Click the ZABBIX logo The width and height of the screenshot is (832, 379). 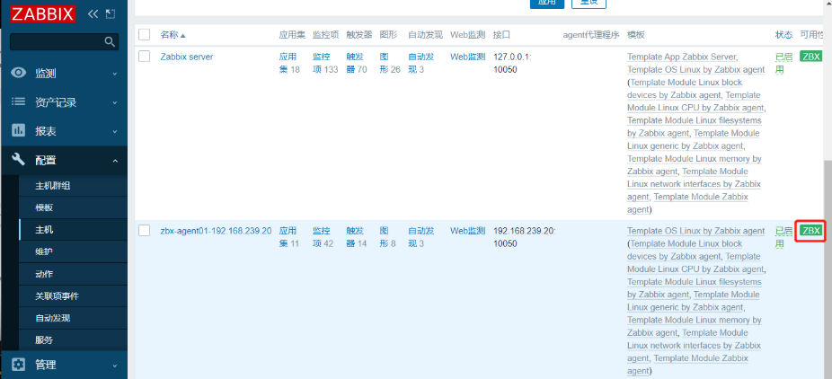(42, 13)
